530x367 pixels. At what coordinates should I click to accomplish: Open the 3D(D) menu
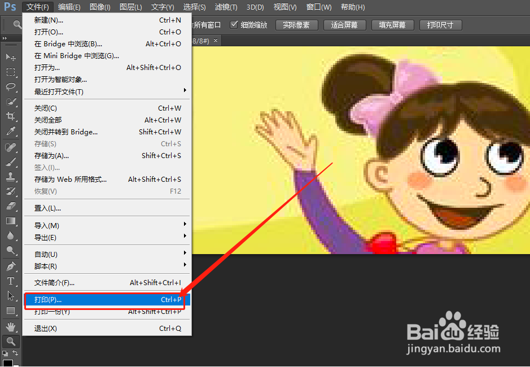[x=255, y=7]
